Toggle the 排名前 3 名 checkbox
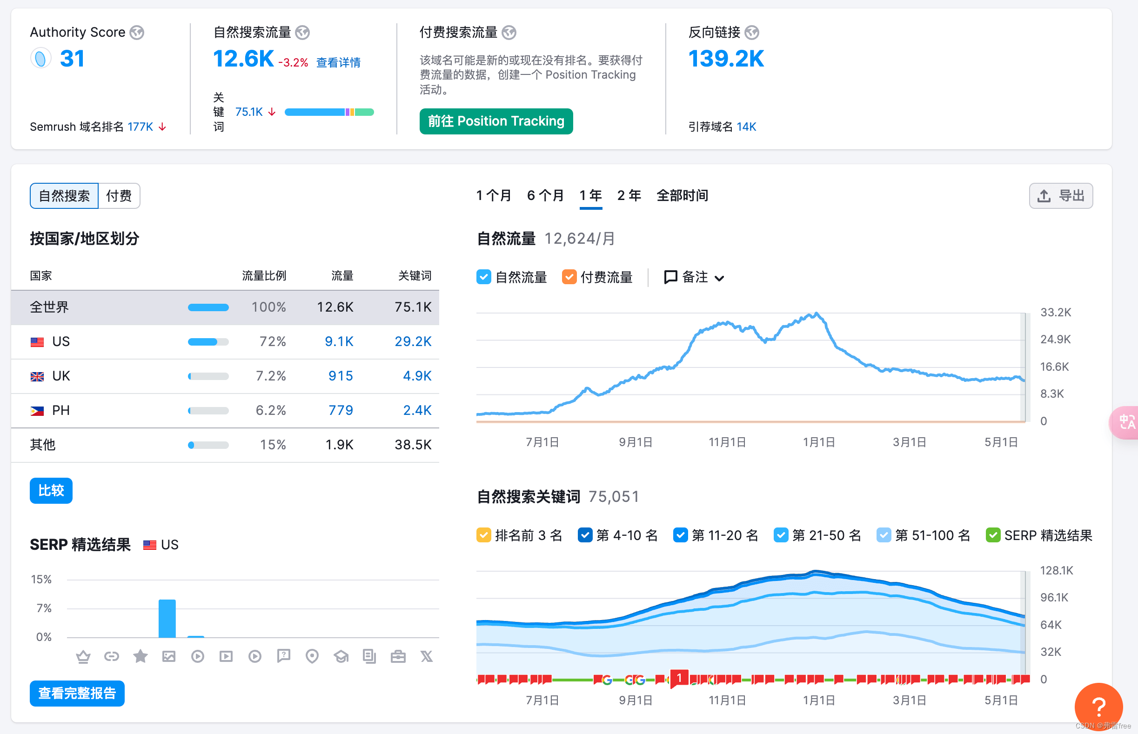This screenshot has width=1138, height=734. point(483,535)
